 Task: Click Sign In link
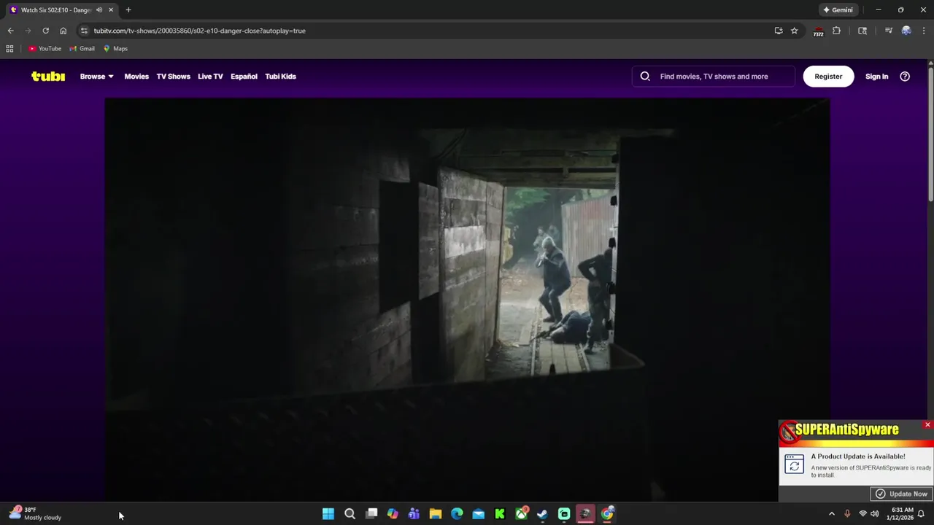[x=876, y=76]
